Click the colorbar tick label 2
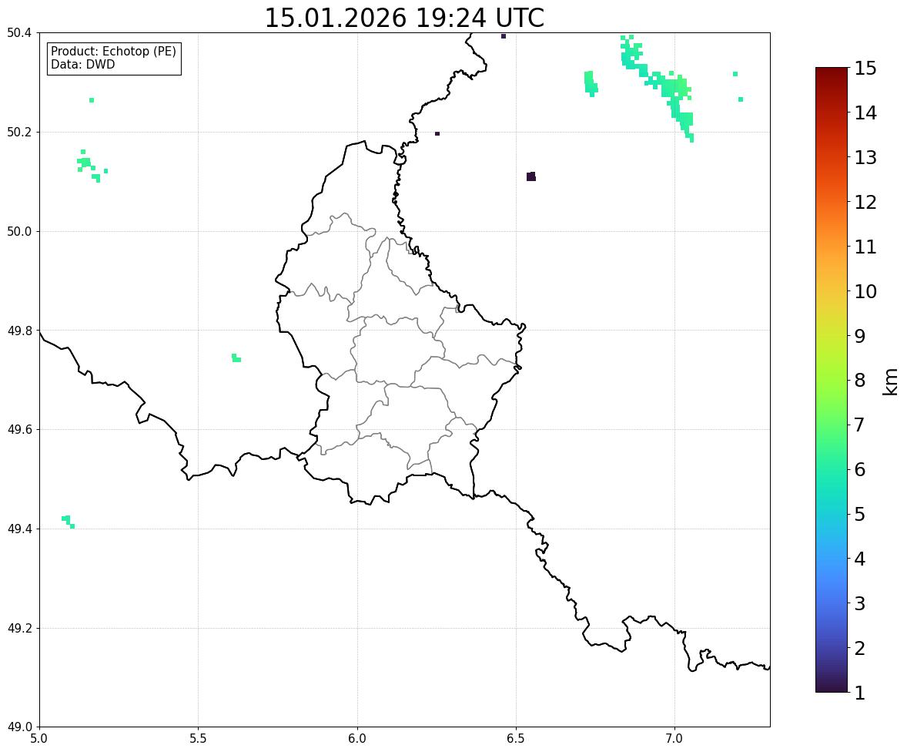907x752 pixels. (x=860, y=648)
